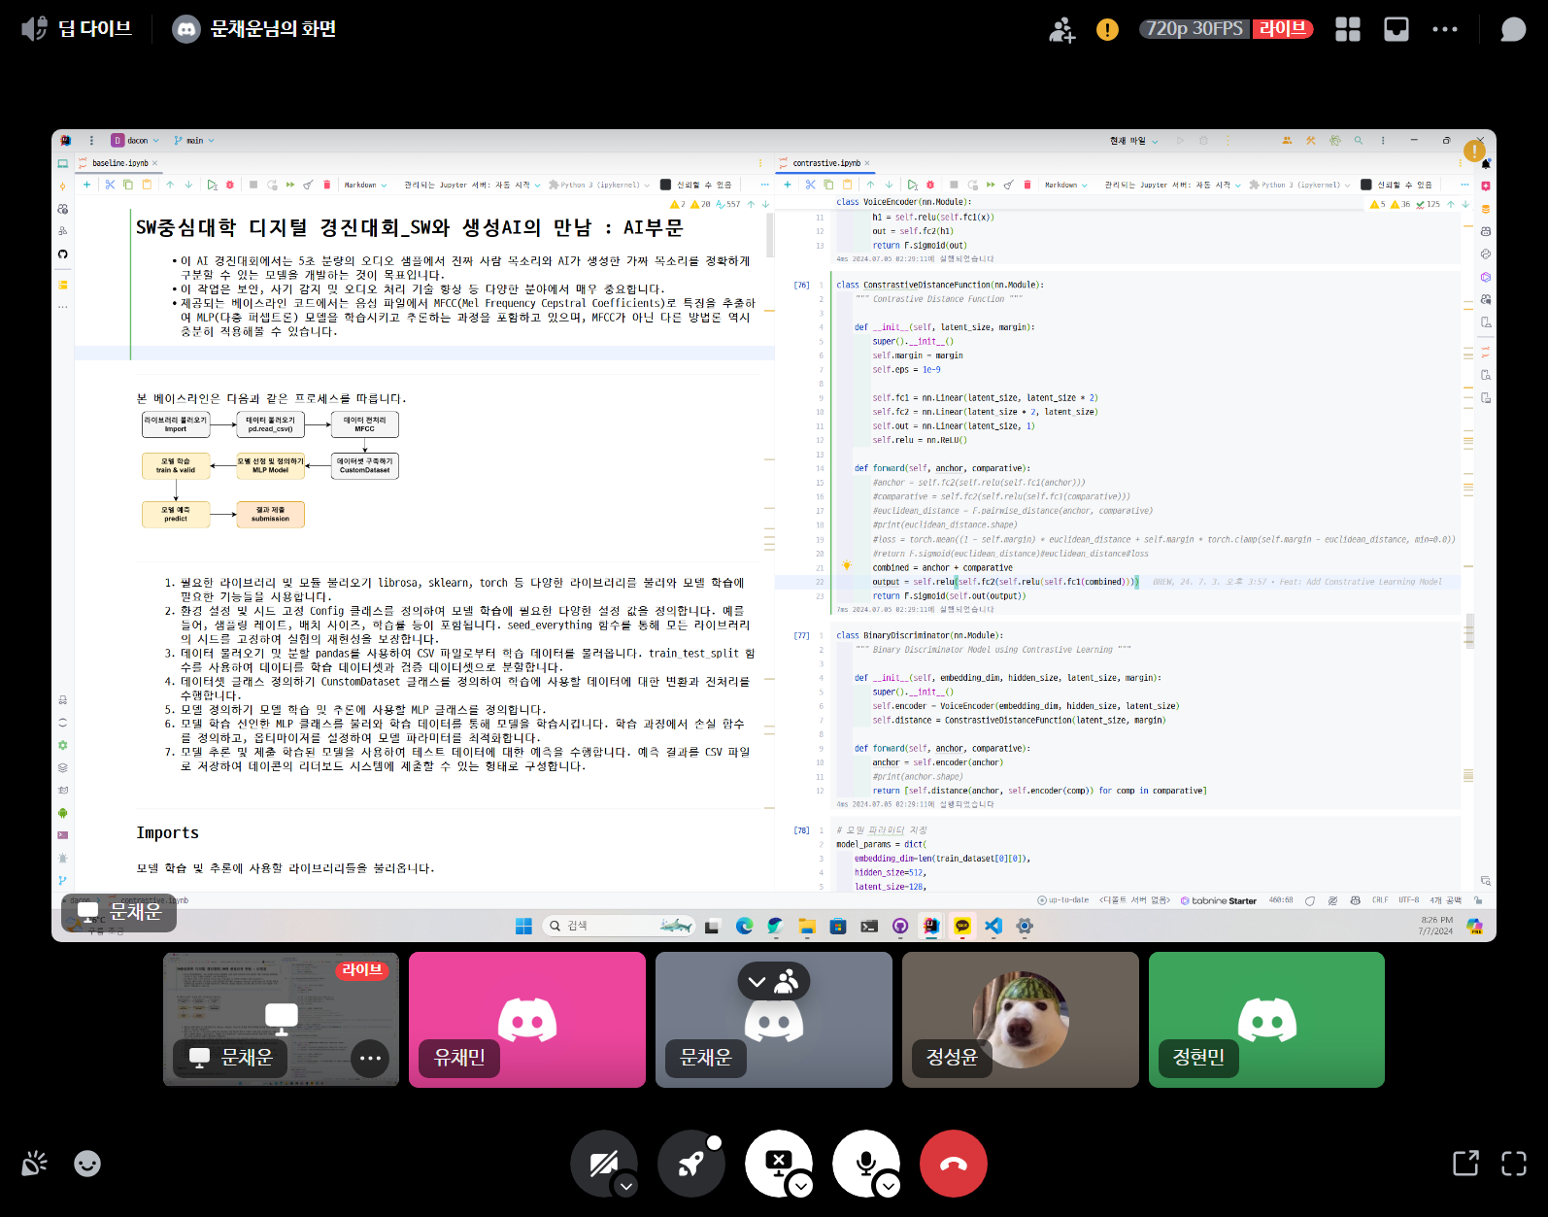The image size is (1548, 1217).
Task: Open the chat thread bubble at top right
Action: point(1513,29)
